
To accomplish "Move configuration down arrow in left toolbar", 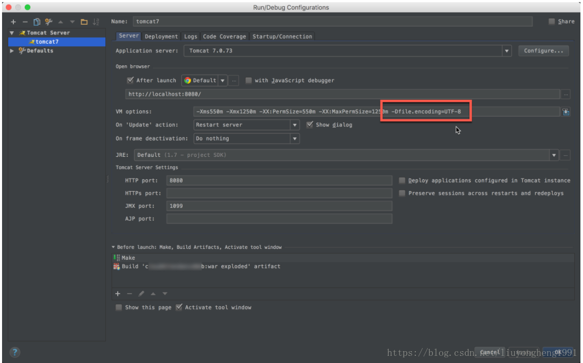I will 72,22.
